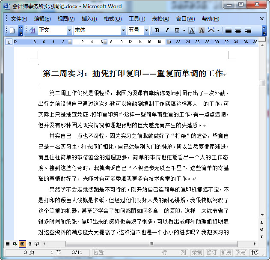Open the 视图(V) menu
Screen dimensions: 270x260
pyautogui.click(x=66, y=18)
